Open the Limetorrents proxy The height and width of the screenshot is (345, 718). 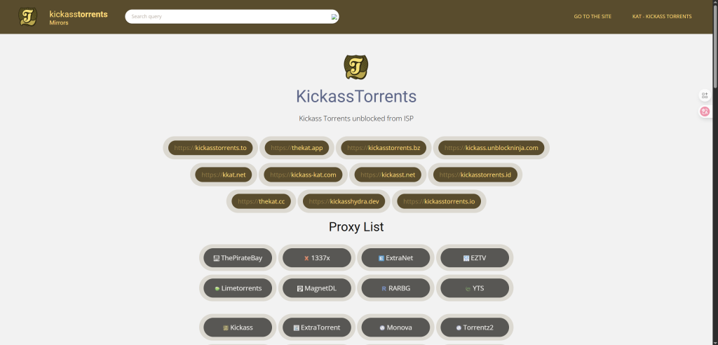coord(238,288)
